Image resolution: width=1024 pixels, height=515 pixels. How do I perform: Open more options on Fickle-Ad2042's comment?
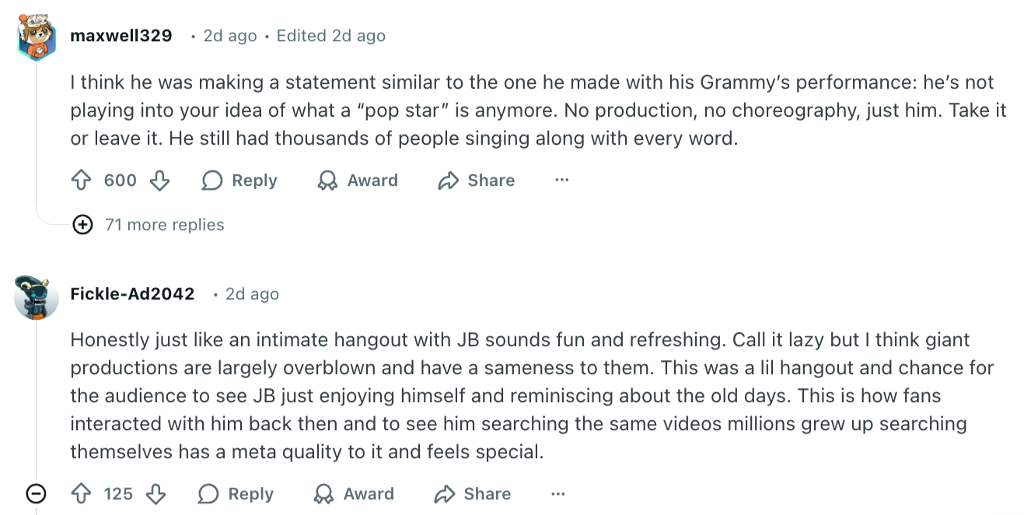558,493
